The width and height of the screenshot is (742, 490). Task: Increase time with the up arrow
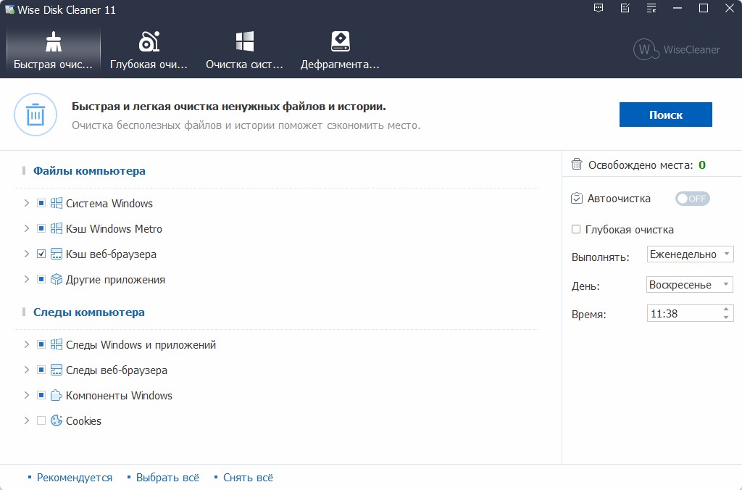click(726, 310)
